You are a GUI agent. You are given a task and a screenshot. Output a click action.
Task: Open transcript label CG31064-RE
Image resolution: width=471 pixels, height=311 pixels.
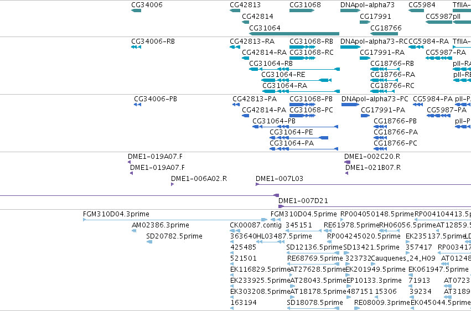coord(283,75)
